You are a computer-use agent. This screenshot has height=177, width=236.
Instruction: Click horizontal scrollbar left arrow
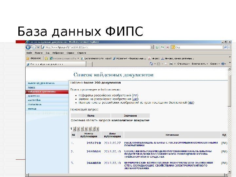[x=27, y=175]
